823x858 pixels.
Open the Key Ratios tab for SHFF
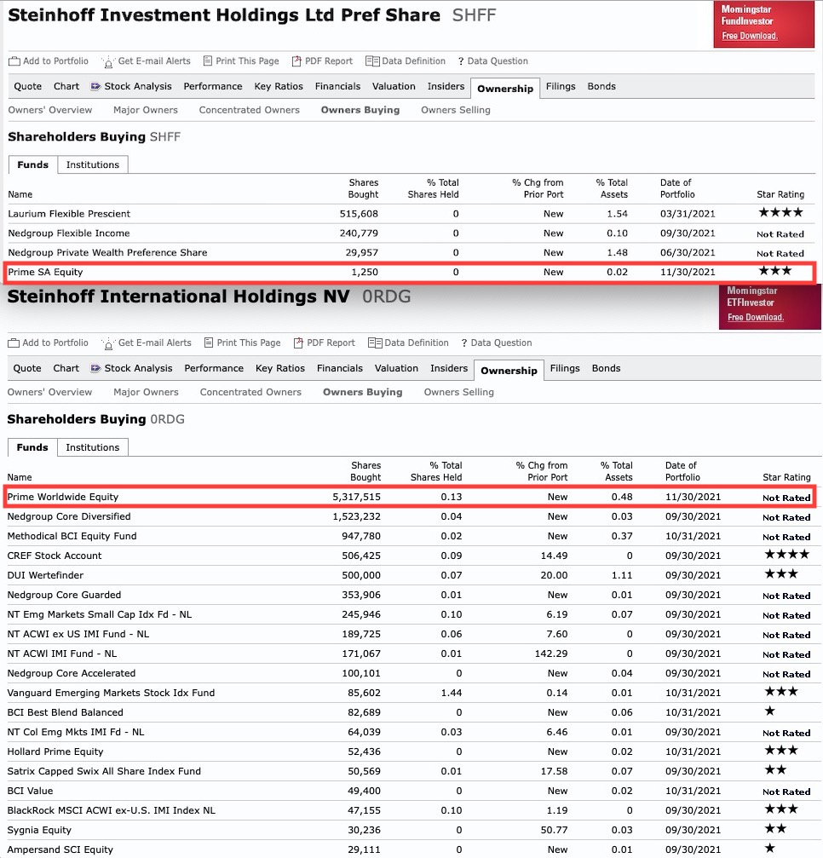pos(279,87)
